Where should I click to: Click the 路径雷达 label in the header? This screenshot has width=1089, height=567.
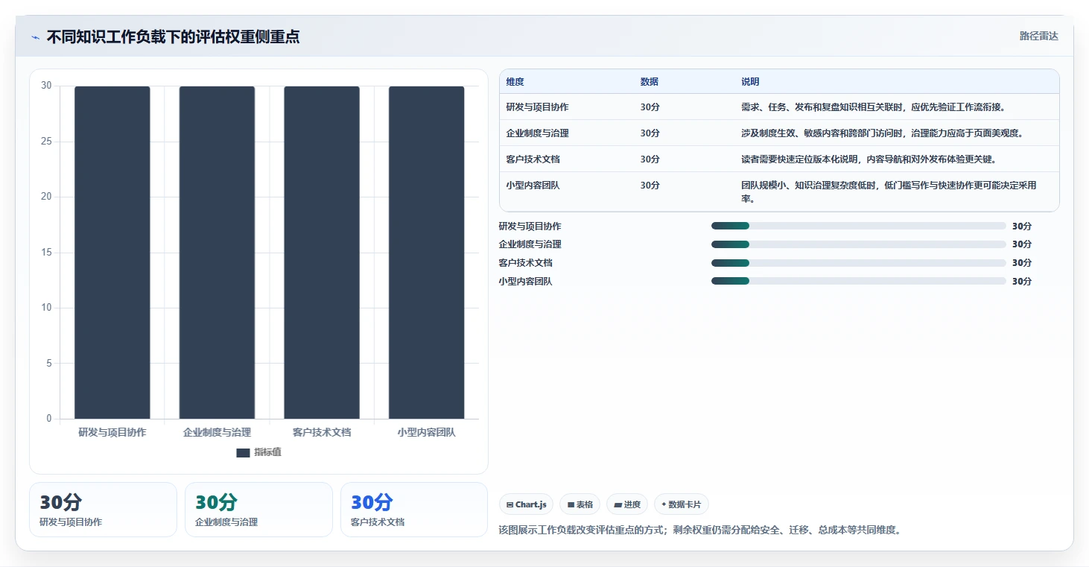(x=1039, y=37)
